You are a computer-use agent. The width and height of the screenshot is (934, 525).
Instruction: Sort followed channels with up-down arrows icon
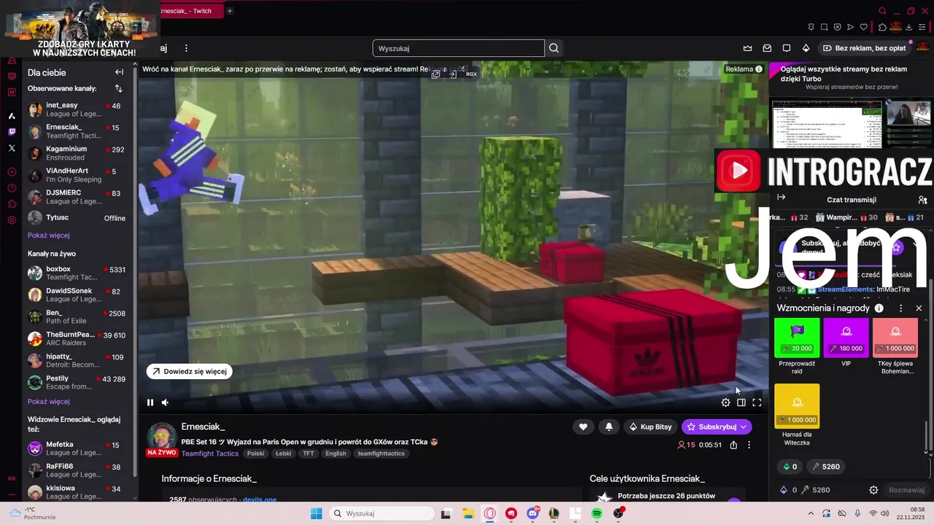coord(118,88)
